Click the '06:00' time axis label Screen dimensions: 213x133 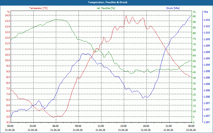tap(55, 126)
